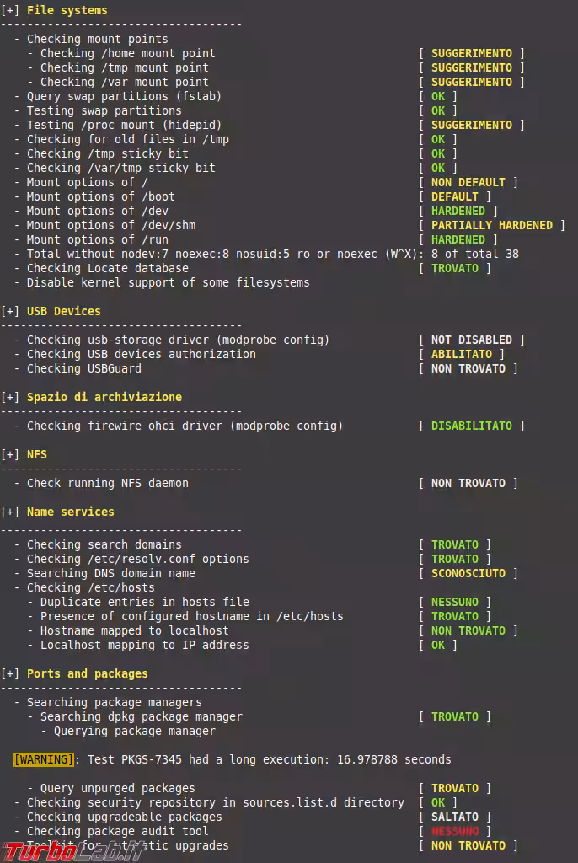Click the [+] marker beside USB Devices
Viewport: 578px width, 863px height.
click(10, 311)
